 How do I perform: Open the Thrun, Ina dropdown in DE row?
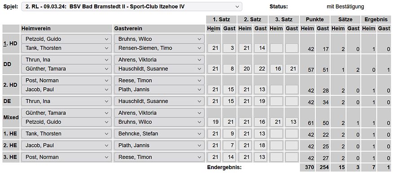(66, 101)
